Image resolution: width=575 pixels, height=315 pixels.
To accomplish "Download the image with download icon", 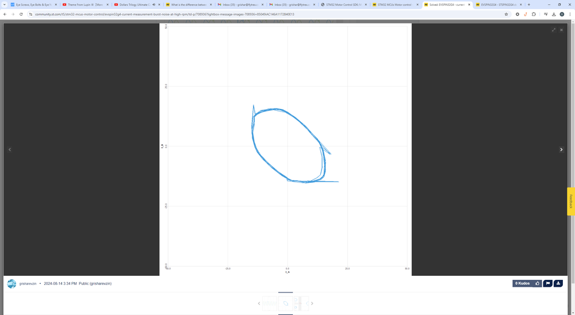I will (x=558, y=283).
